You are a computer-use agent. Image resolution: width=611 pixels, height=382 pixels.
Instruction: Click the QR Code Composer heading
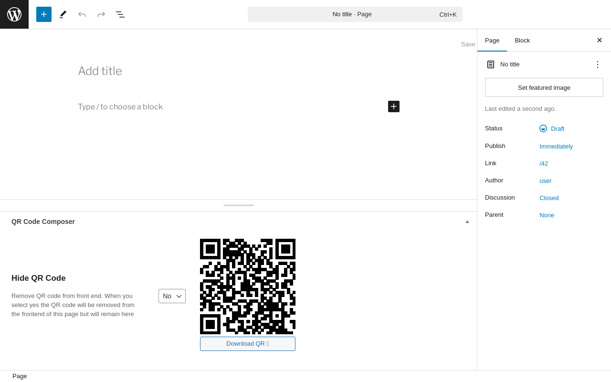pyautogui.click(x=43, y=222)
